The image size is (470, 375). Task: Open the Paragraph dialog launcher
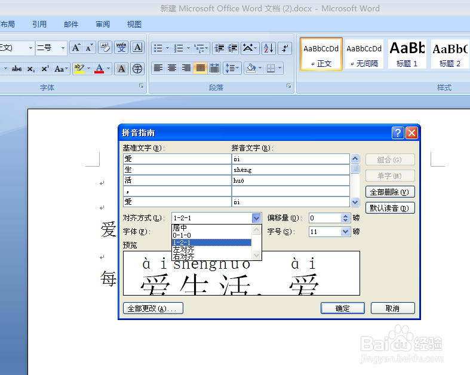288,87
